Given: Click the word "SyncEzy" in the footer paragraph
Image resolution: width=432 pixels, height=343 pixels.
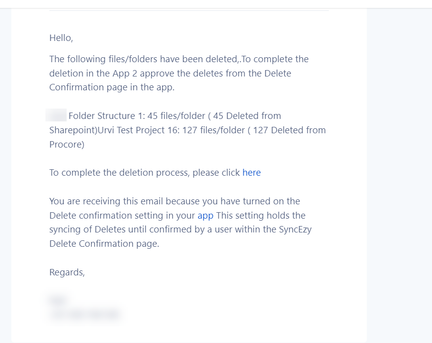Looking at the screenshot, I should 295,230.
